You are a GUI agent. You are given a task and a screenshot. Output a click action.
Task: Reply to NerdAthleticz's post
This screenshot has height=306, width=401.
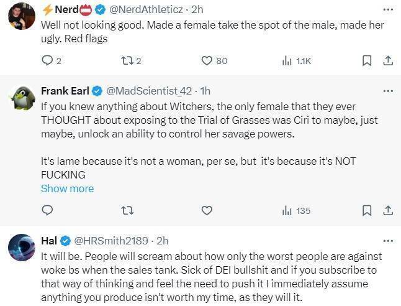(x=47, y=60)
